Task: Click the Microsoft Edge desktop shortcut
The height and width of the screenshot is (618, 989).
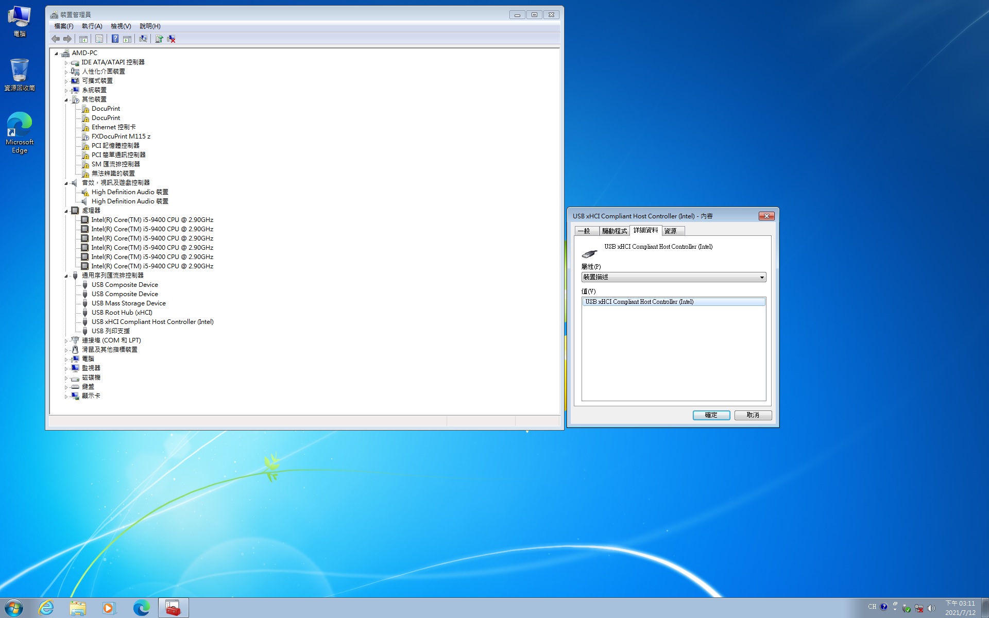Action: tap(20, 133)
